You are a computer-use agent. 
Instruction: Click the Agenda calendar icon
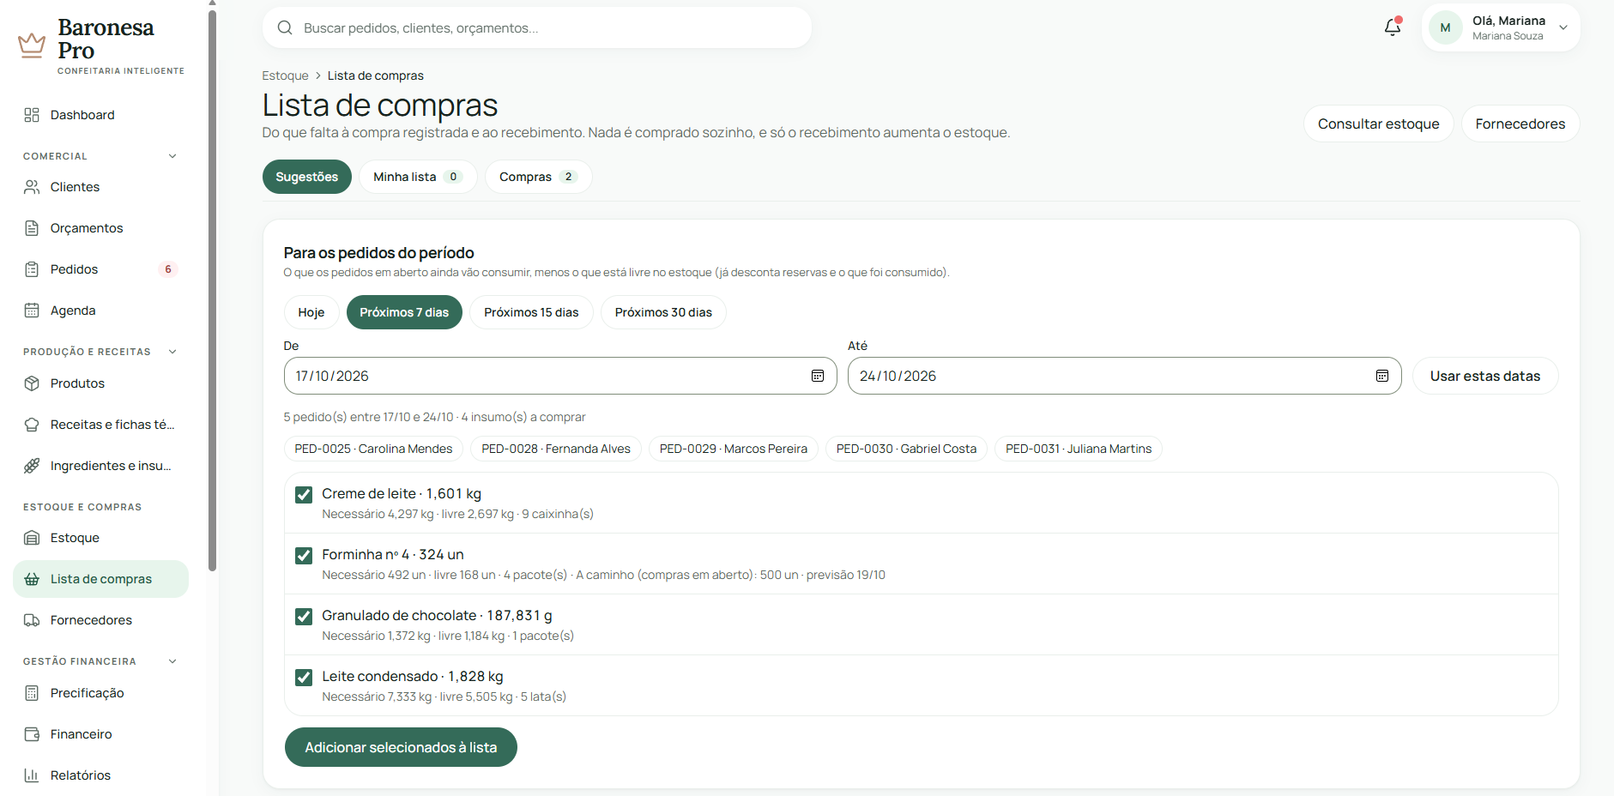click(32, 311)
